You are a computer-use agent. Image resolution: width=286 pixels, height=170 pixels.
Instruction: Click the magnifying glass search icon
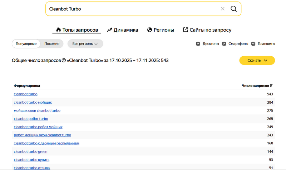point(233,9)
